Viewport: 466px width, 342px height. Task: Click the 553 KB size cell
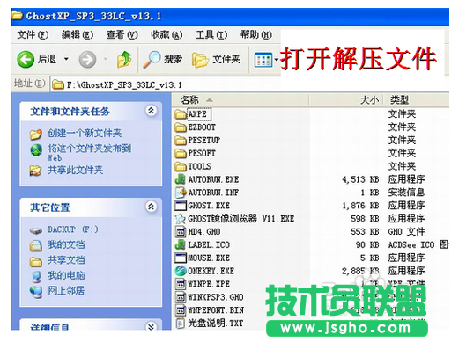click(365, 231)
